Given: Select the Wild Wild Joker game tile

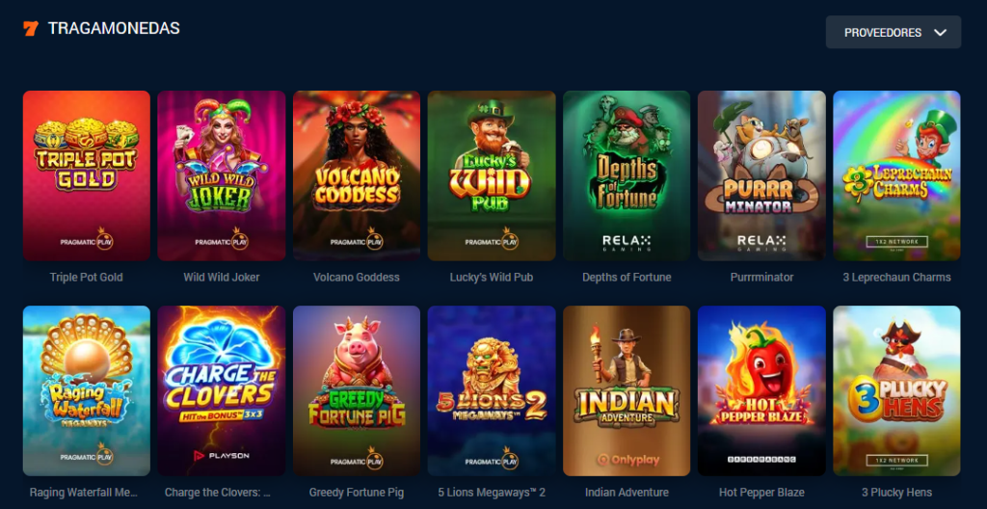Looking at the screenshot, I should click(222, 175).
